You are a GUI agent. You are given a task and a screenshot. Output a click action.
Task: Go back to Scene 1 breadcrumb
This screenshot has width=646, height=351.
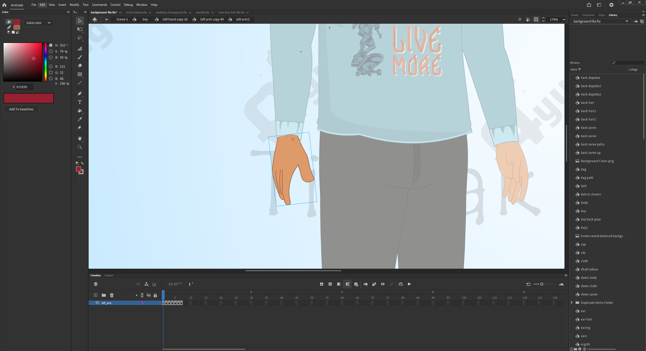pos(122,19)
